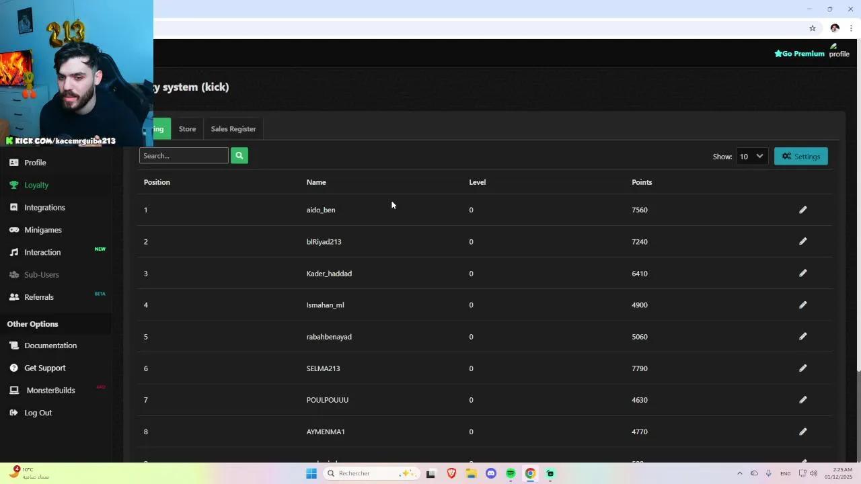
Task: Click the MonsterBuilds laptop icon
Action: click(x=14, y=390)
